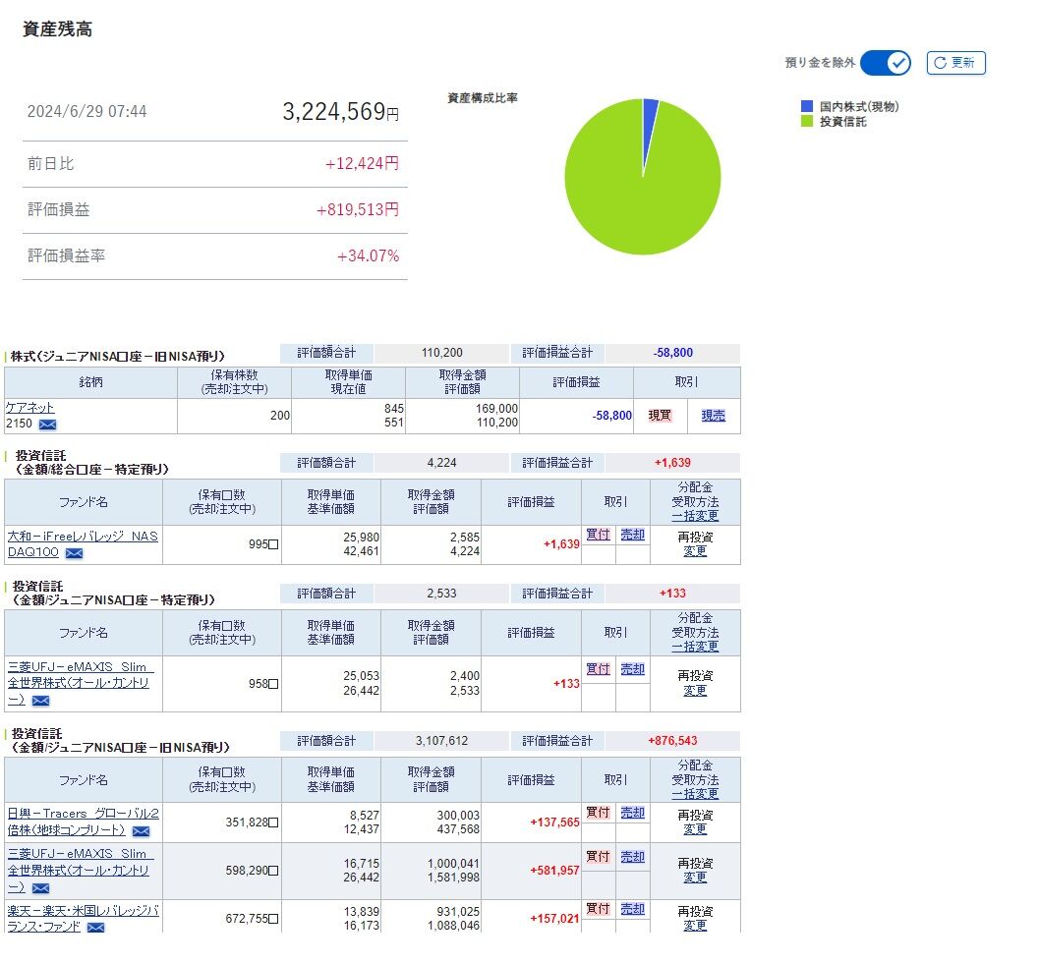Open 楽天・米国レバレッジバランス・ファンド fund link
Screen dimensions: 1038x964
[83, 919]
